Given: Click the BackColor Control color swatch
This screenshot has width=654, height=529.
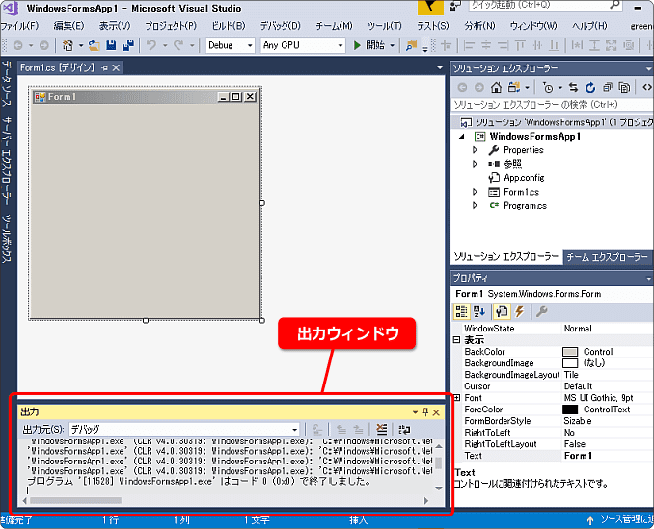Looking at the screenshot, I should pyautogui.click(x=570, y=352).
